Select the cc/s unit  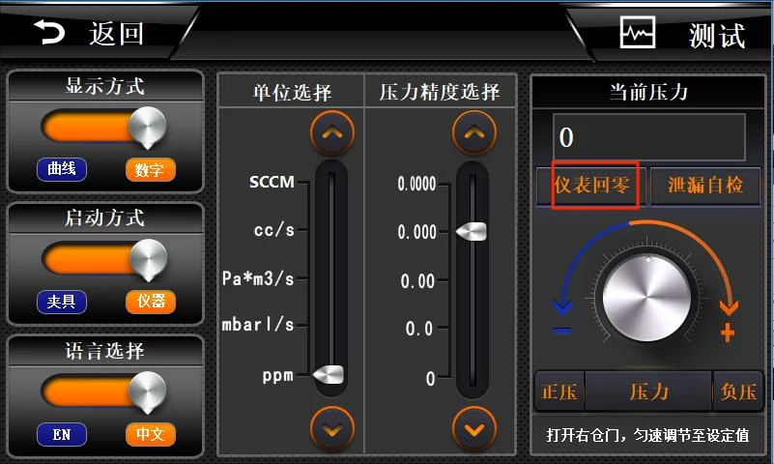(274, 229)
